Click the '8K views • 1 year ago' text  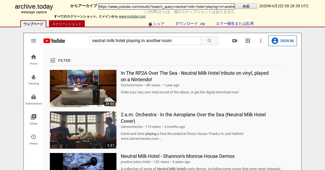point(163,85)
